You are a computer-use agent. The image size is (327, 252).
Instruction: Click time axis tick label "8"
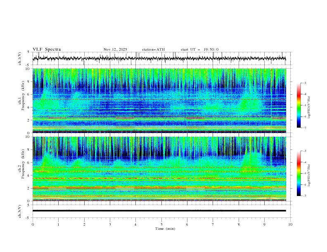click(x=239, y=224)
